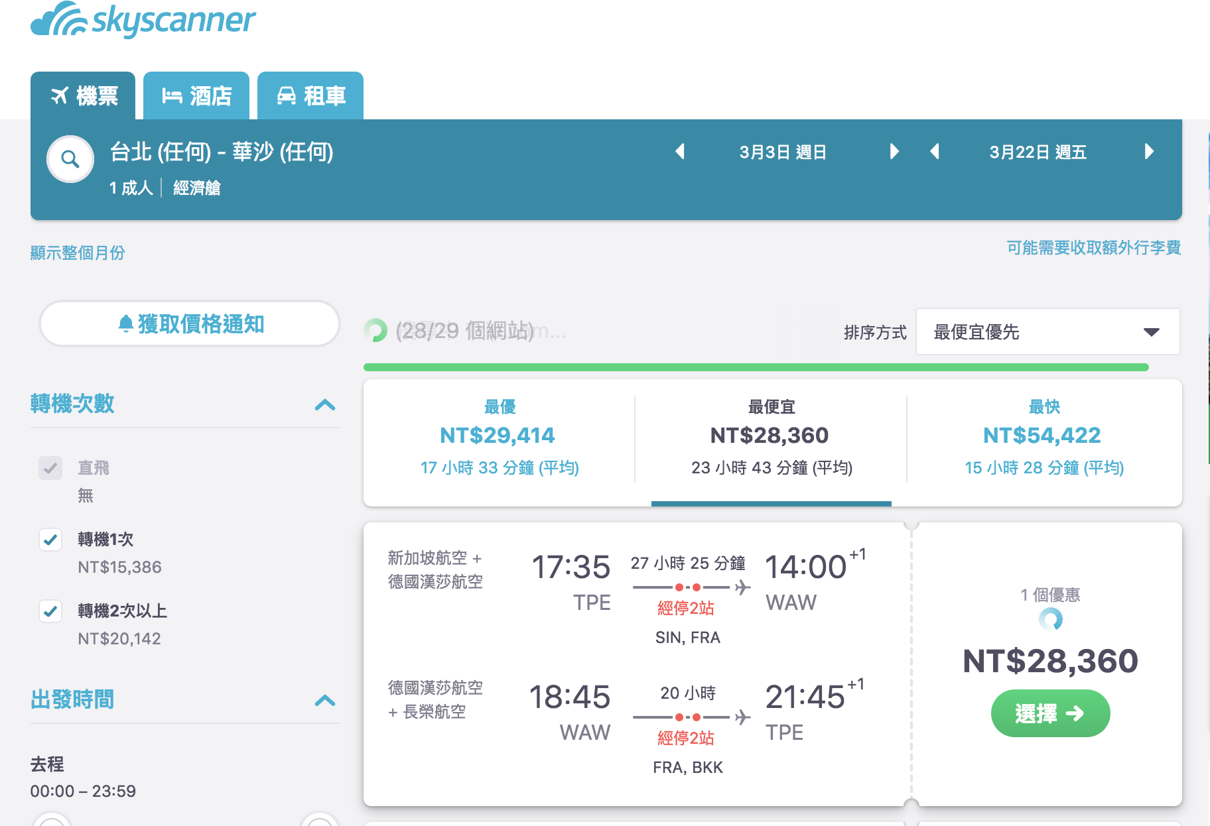Collapse the 轉機次數 section
Viewport: 1210px width, 826px height.
(x=325, y=404)
